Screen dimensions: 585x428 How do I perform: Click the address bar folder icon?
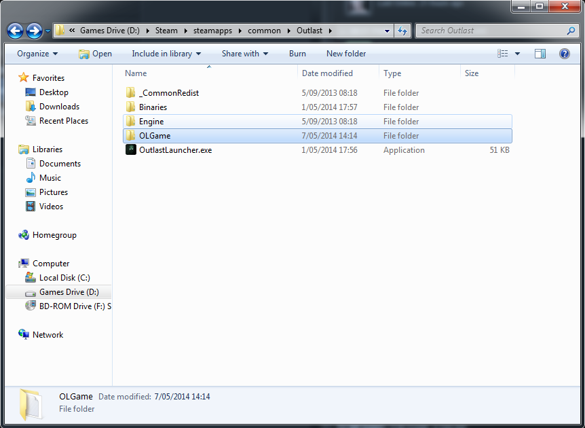(x=60, y=31)
